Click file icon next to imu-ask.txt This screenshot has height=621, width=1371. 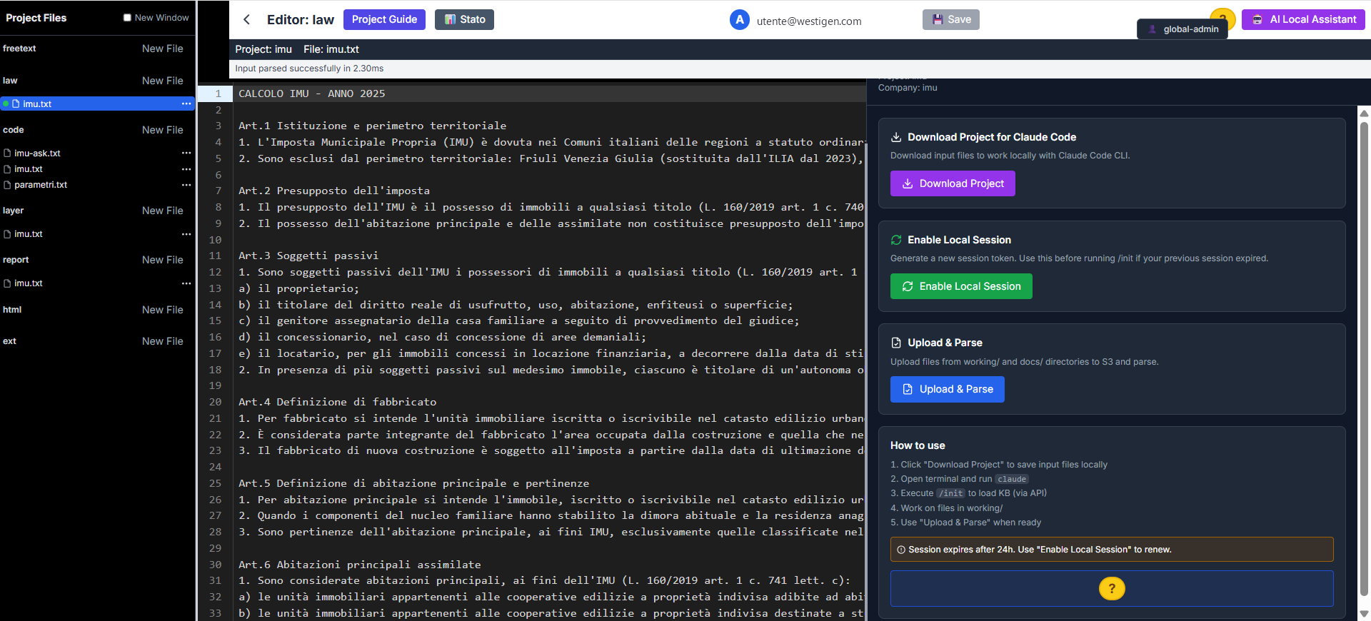[x=7, y=153]
